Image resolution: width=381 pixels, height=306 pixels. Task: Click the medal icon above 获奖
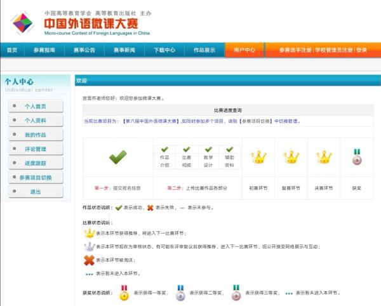click(357, 157)
